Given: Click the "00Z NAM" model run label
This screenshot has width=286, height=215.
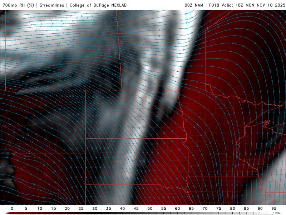Looking at the screenshot, I should tap(194, 5).
